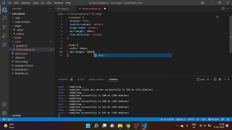The width and height of the screenshot is (232, 130).
Task: Open next.config.js in the explorer
Action: pyautogui.click(x=21, y=61)
